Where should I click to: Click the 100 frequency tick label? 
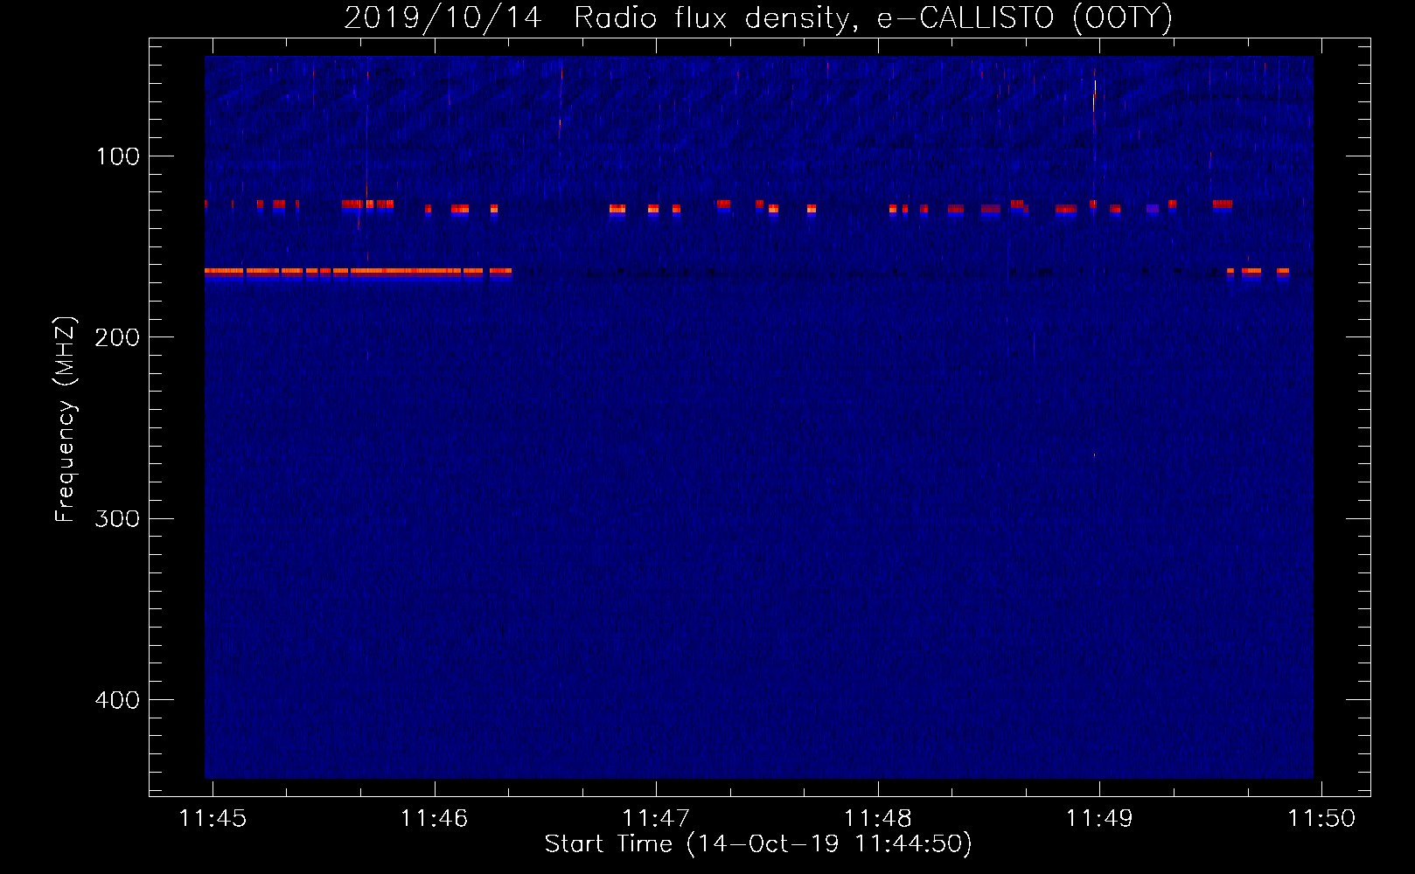[118, 156]
